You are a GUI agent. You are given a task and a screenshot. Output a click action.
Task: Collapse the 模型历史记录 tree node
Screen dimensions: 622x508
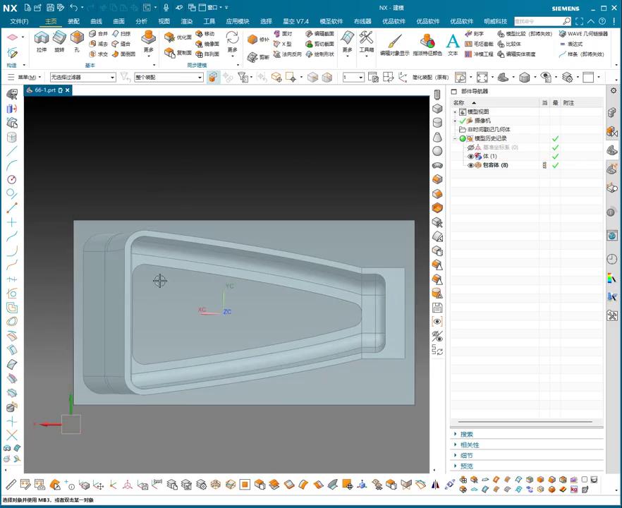pyautogui.click(x=456, y=138)
